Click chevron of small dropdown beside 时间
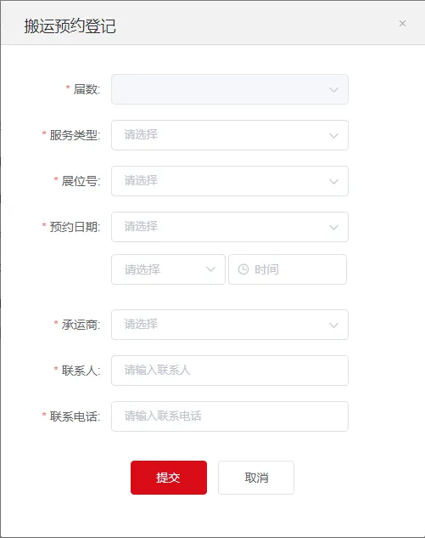Image resolution: width=425 pixels, height=538 pixels. 210,269
